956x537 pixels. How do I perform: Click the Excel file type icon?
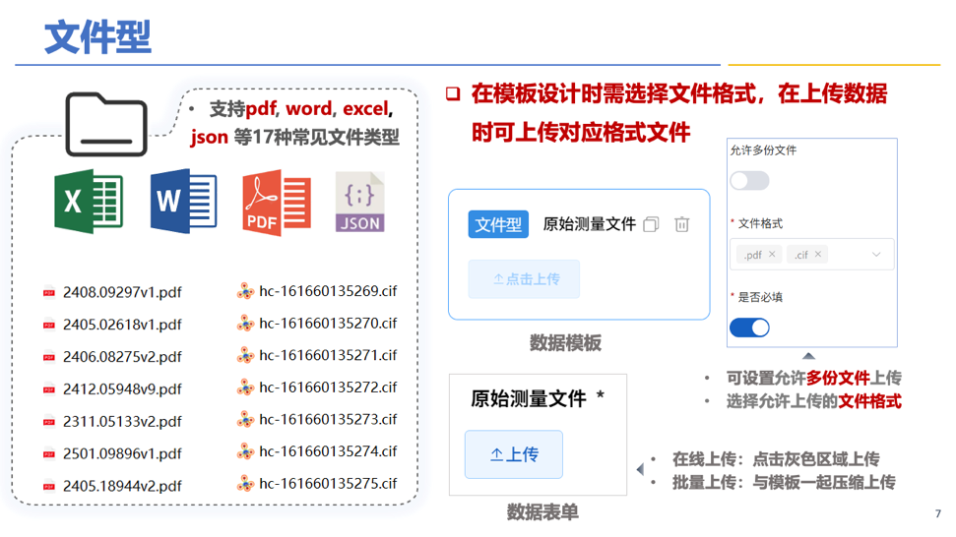click(89, 202)
